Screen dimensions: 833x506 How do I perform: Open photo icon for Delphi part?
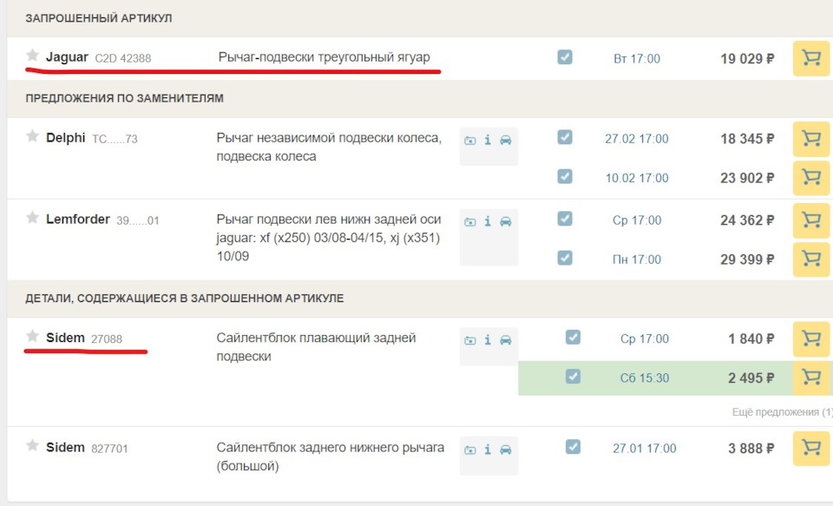(x=470, y=141)
